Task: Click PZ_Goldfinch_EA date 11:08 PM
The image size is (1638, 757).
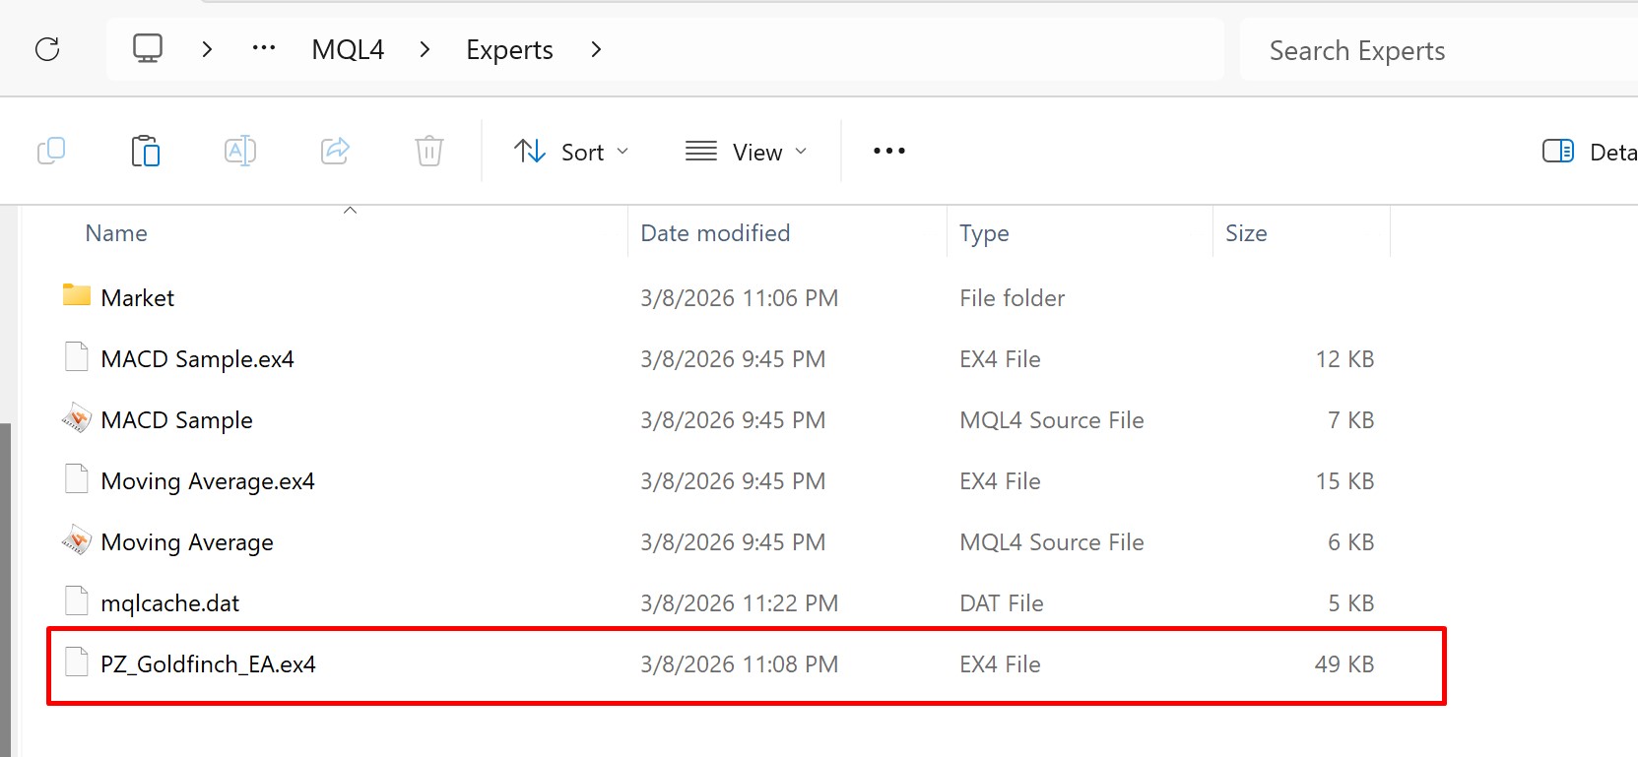Action: click(739, 664)
